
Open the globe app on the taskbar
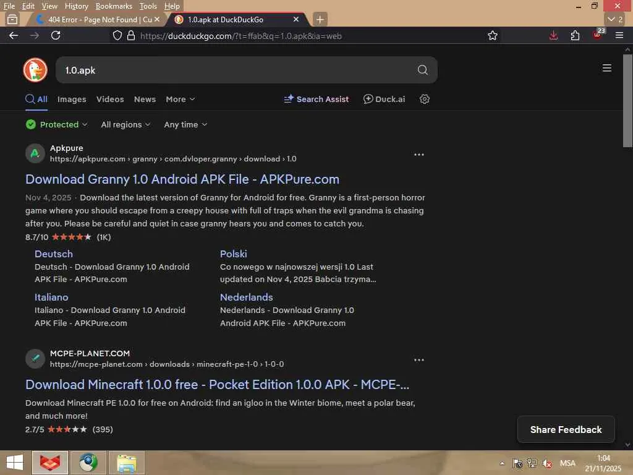click(x=88, y=463)
